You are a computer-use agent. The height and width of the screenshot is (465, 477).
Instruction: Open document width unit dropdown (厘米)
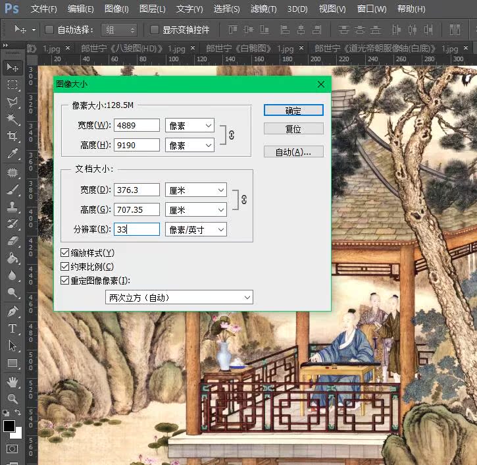click(196, 190)
